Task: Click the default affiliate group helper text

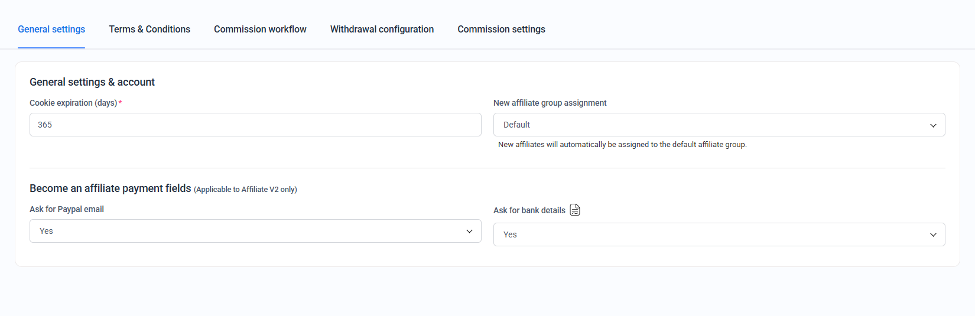Action: point(622,145)
